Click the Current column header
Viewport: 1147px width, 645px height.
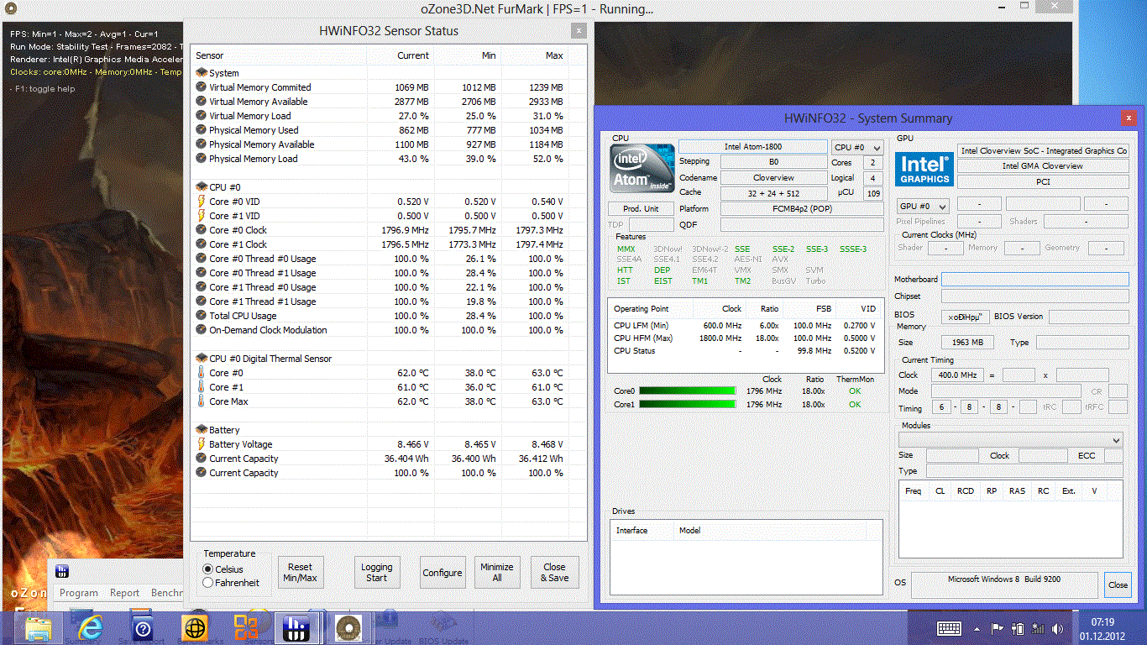point(401,55)
